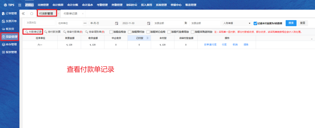Enable the 加载应收款 checkbox
The width and height of the screenshot is (315, 128).
111,32
